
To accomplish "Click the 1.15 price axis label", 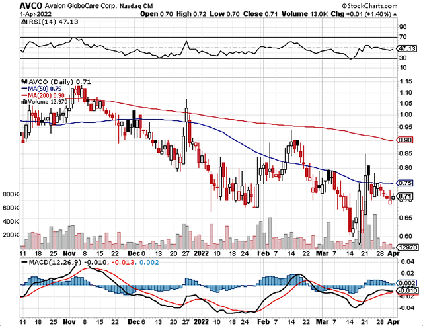I will (405, 81).
